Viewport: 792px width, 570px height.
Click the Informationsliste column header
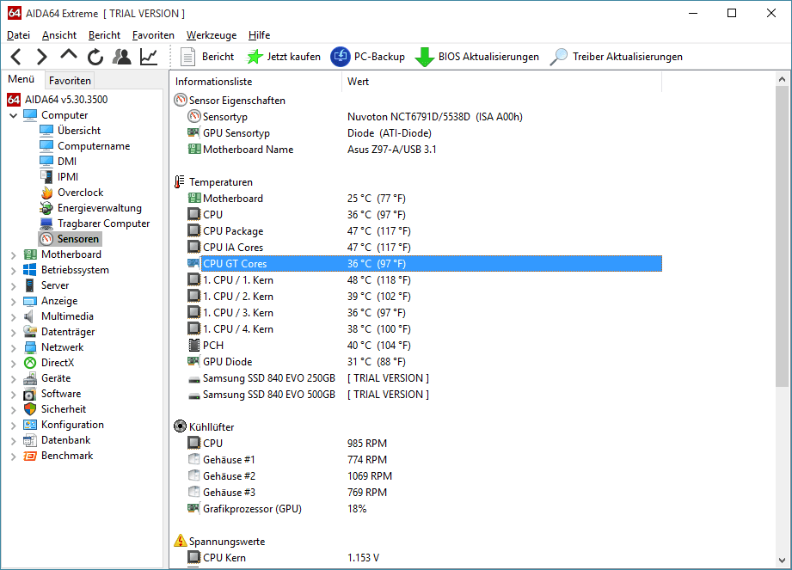click(x=256, y=82)
